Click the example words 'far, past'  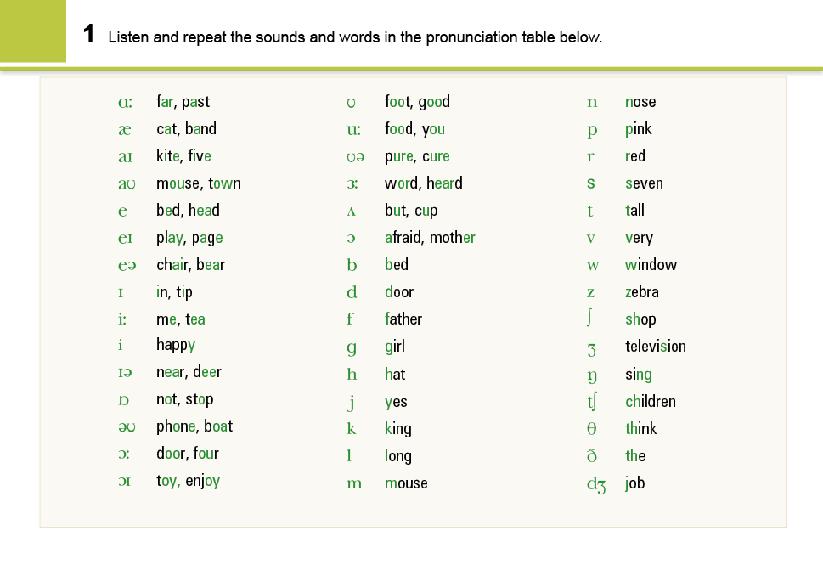[x=183, y=102]
